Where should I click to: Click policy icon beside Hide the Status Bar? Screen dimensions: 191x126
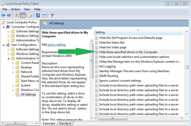pyautogui.click(x=97, y=43)
